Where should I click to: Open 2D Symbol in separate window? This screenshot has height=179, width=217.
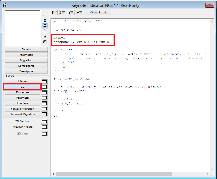click(x=44, y=121)
